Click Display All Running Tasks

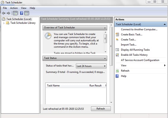click(135, 50)
